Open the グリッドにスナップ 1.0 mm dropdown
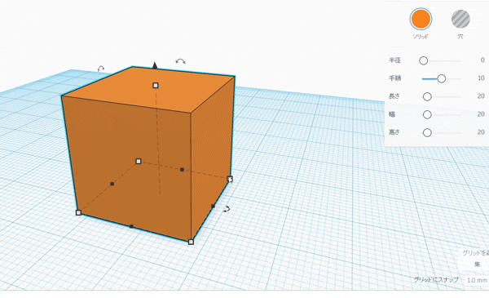 [477, 280]
